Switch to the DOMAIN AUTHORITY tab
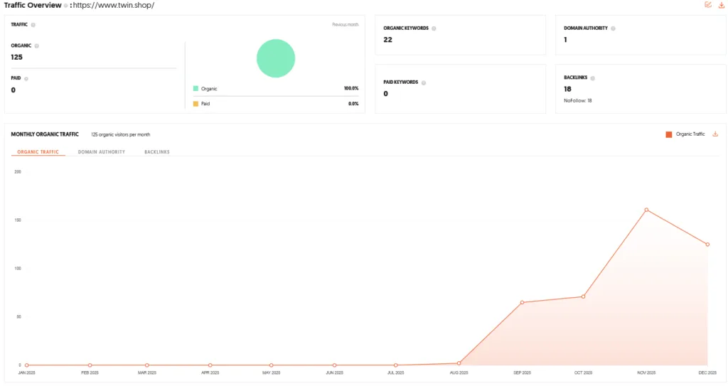The width and height of the screenshot is (728, 386). [101, 152]
